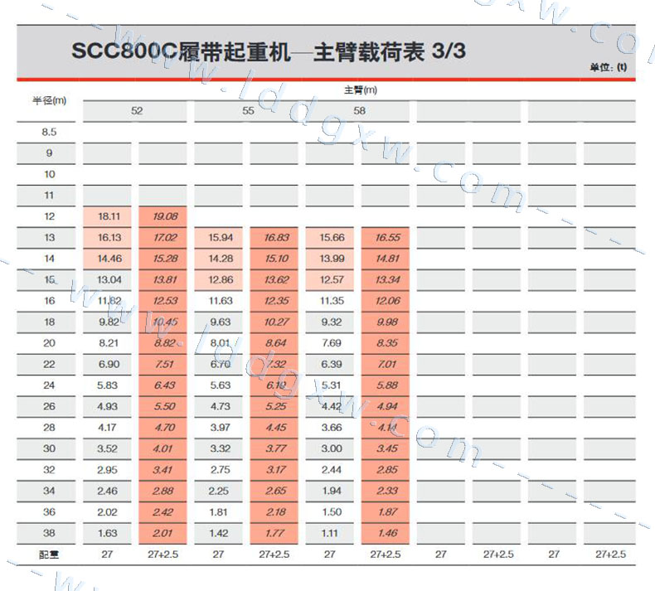Click the "半径(m)" row header label

pyautogui.click(x=49, y=100)
